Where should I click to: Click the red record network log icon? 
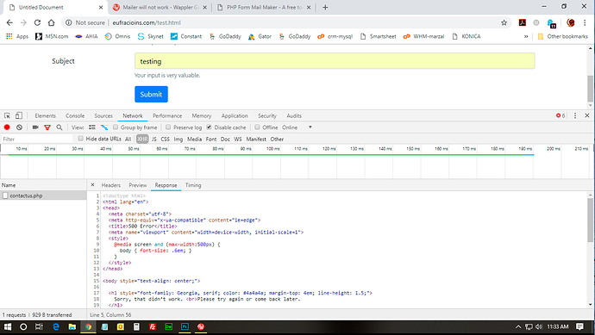pyautogui.click(x=7, y=127)
